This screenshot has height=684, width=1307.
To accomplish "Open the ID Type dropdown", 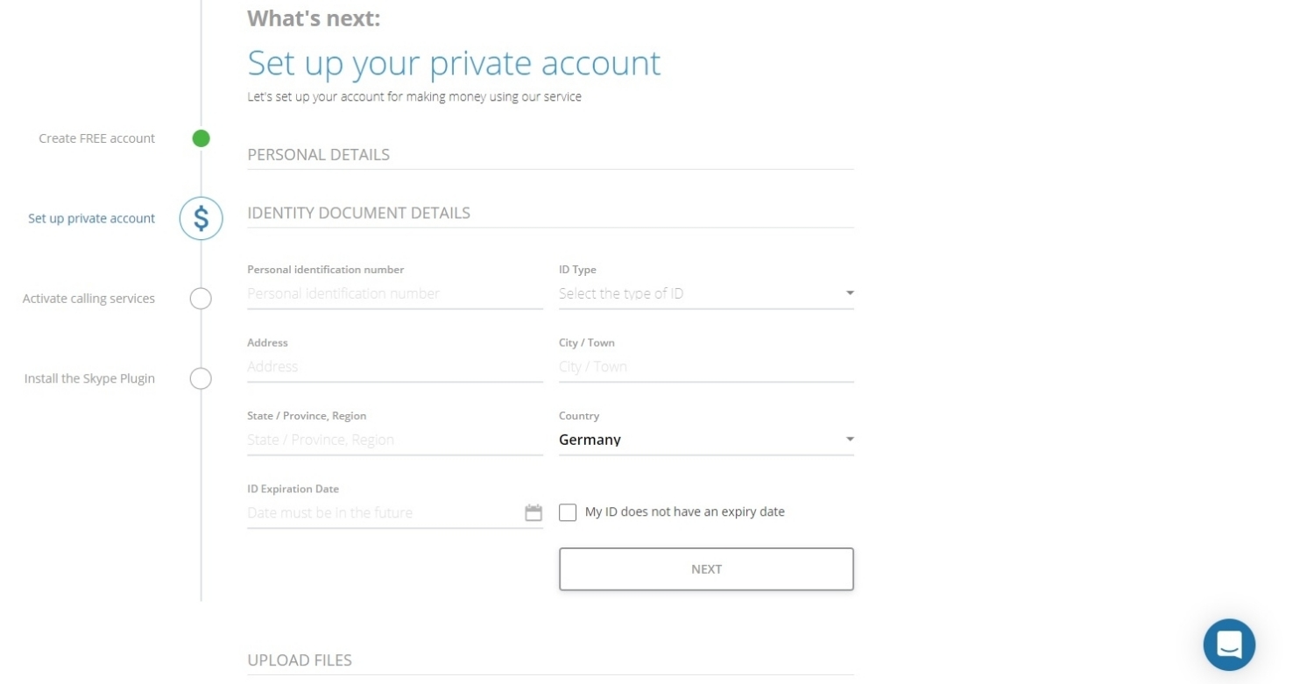I will tap(706, 293).
